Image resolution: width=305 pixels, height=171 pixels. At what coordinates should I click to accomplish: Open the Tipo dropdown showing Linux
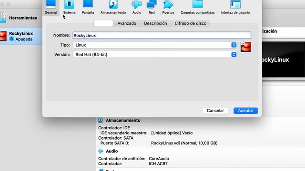click(155, 45)
